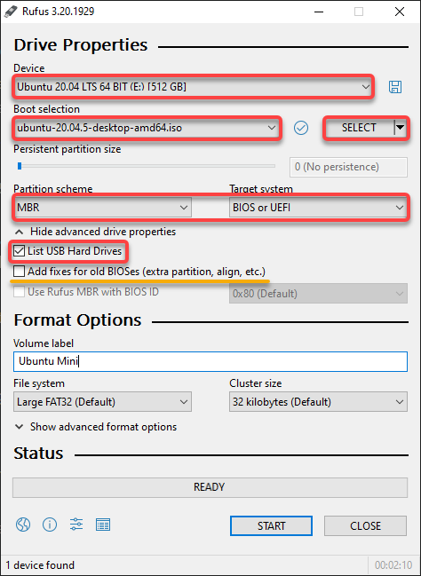Click the persistent partition size slider
The width and height of the screenshot is (421, 576).
[146, 166]
